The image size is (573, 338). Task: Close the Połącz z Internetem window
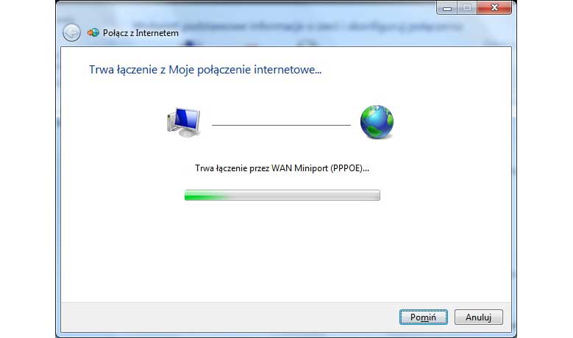[494, 7]
